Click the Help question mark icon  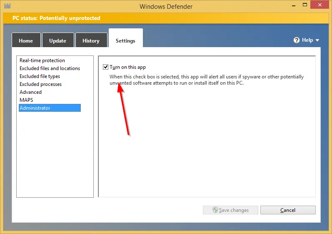pyautogui.click(x=297, y=40)
